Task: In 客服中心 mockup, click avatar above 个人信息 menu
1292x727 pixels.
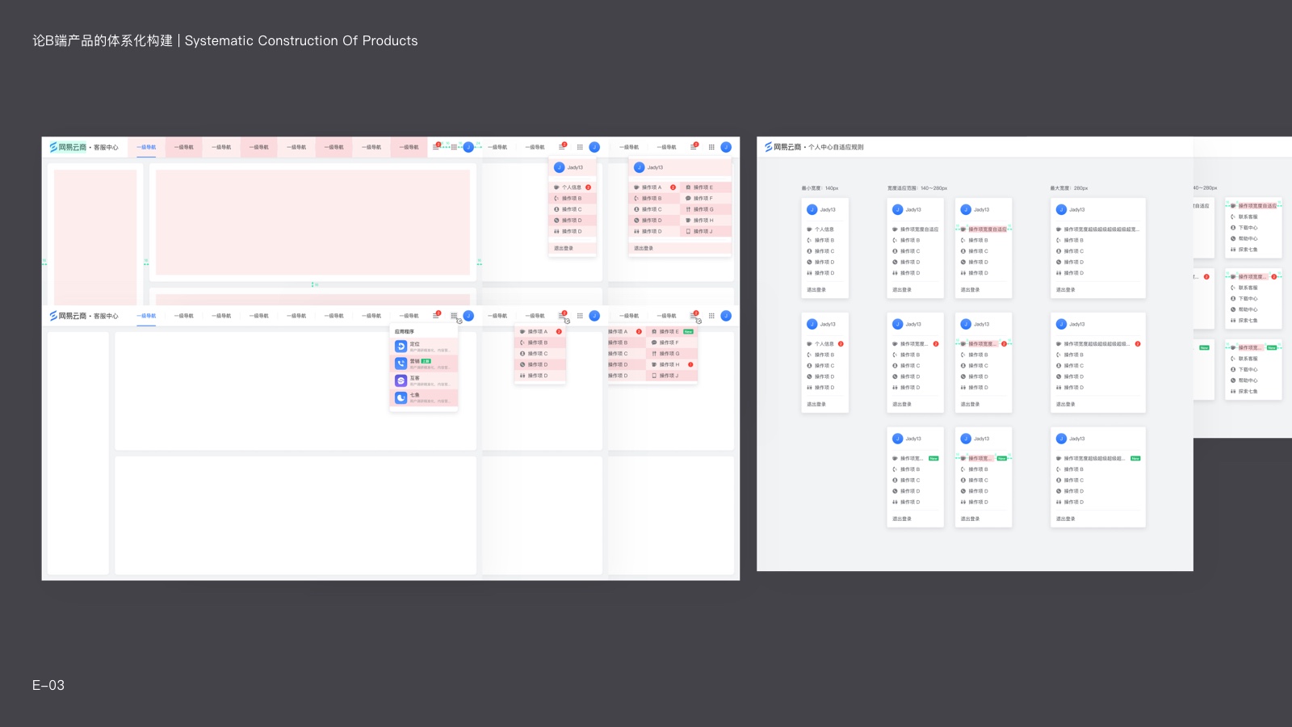Action: point(594,147)
